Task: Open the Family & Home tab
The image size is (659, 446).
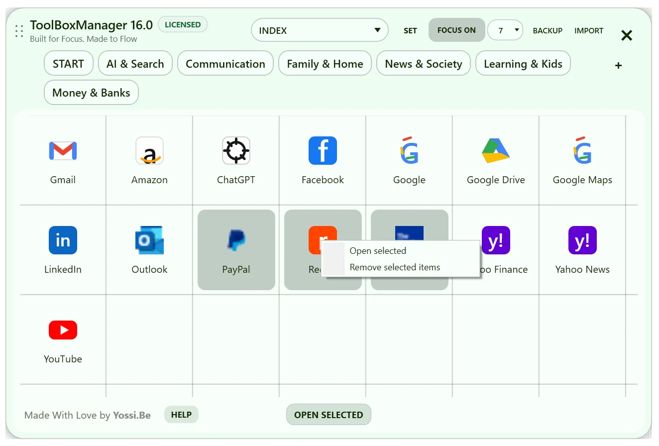Action: pos(325,64)
